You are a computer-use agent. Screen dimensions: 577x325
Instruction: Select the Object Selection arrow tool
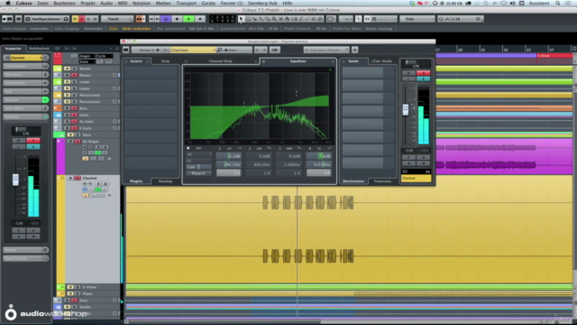point(241,19)
